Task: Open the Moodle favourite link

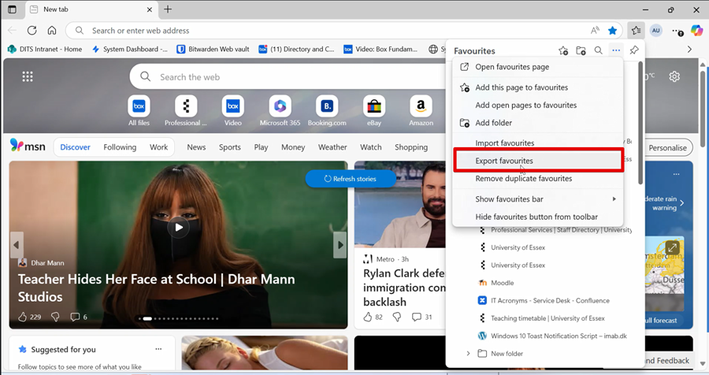Action: click(x=502, y=283)
